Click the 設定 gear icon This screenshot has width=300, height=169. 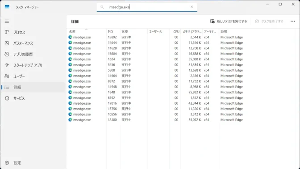pyautogui.click(x=7, y=163)
